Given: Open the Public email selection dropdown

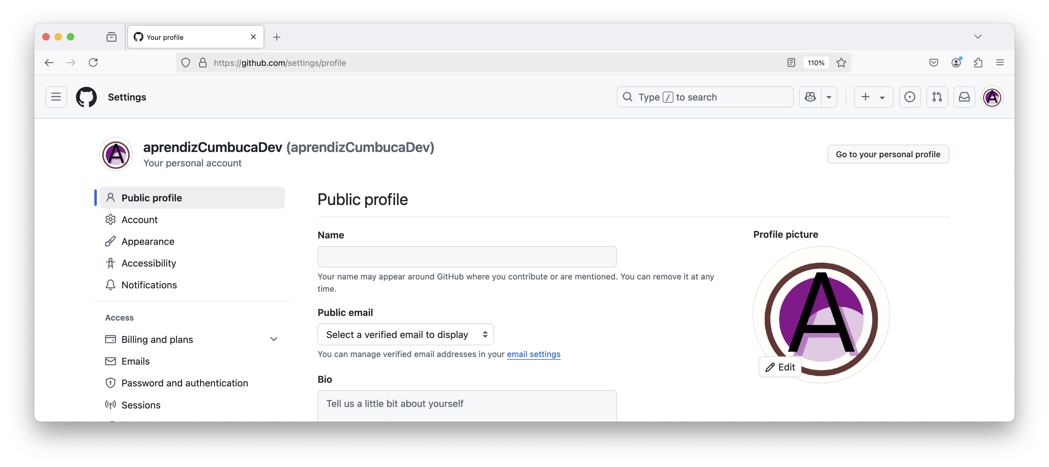Looking at the screenshot, I should coord(406,334).
